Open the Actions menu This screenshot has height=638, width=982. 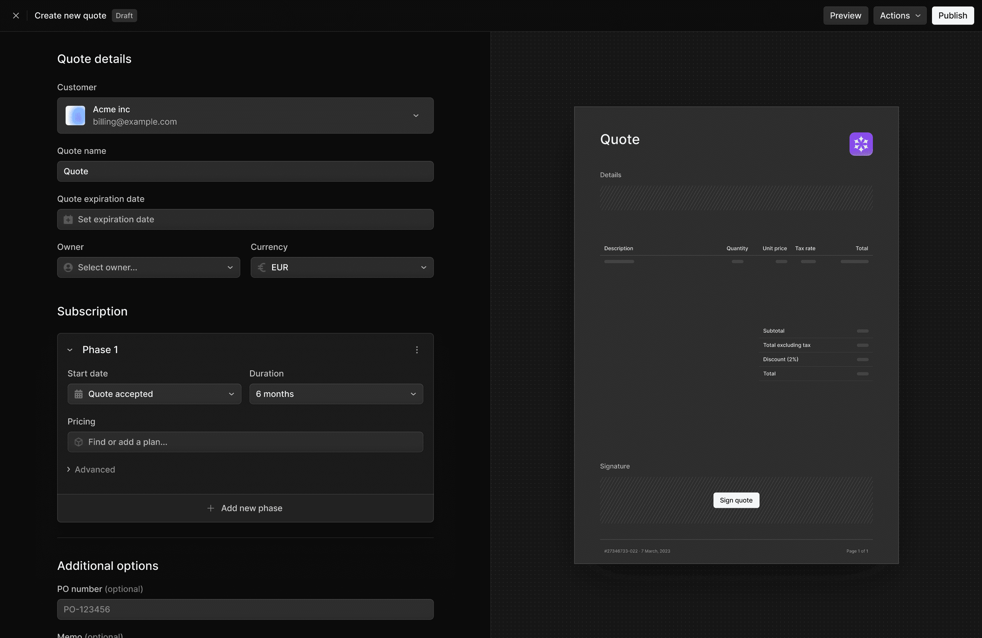coord(900,16)
